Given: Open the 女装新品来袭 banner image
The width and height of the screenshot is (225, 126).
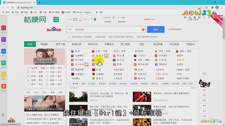Looking at the screenshot, I should [45, 57].
